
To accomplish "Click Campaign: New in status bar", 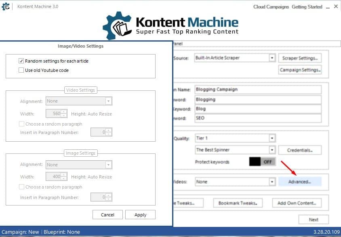I will click(x=20, y=232).
